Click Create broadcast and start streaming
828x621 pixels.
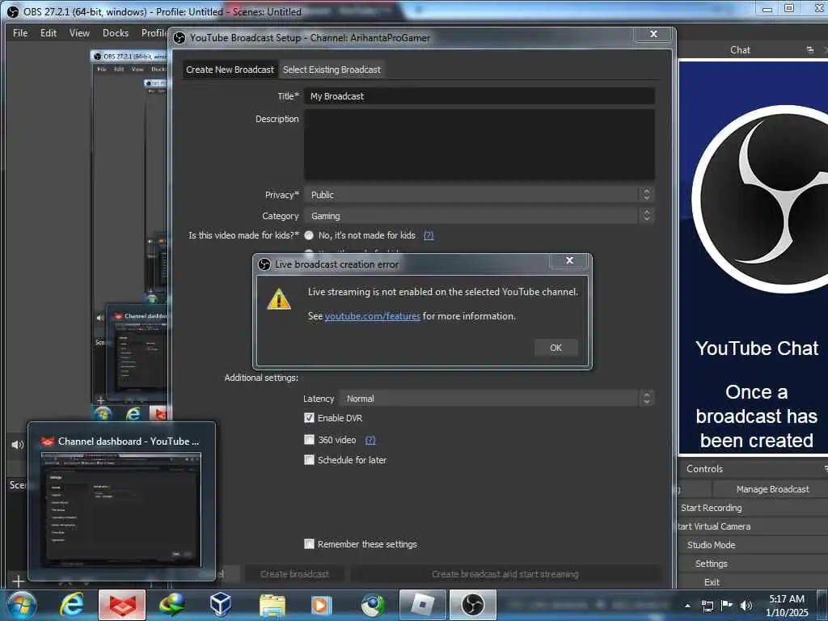click(x=505, y=574)
